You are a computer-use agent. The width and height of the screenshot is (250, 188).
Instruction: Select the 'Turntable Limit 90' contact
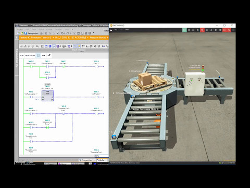tap(31, 142)
